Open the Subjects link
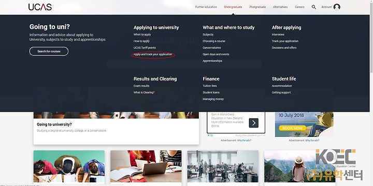373x186 pixels. click(208, 35)
